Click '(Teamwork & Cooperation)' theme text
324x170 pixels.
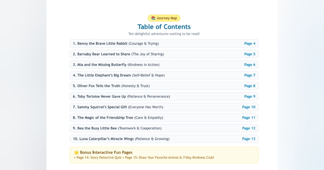140,128
